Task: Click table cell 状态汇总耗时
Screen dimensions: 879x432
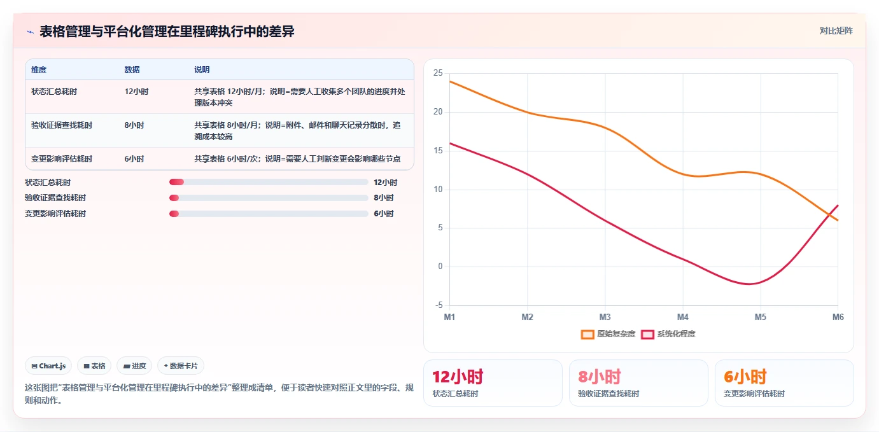Action: point(54,92)
